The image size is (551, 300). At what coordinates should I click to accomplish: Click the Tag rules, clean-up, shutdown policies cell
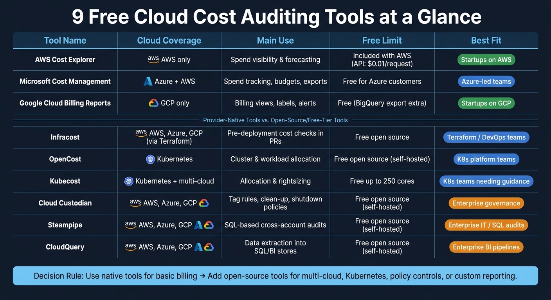(x=275, y=203)
